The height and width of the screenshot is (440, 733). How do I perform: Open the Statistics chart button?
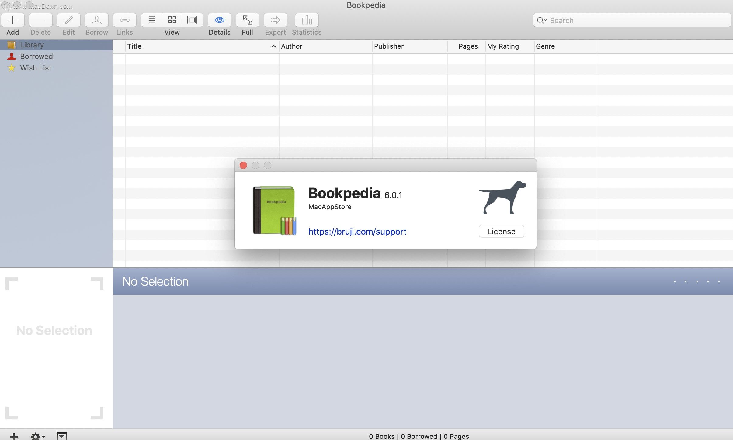[307, 20]
